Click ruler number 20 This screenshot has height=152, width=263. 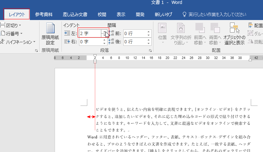point(167,58)
